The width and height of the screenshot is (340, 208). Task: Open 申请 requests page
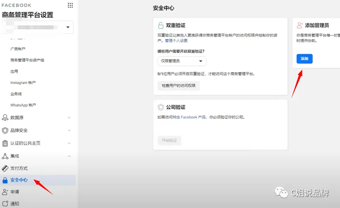coord(15,192)
